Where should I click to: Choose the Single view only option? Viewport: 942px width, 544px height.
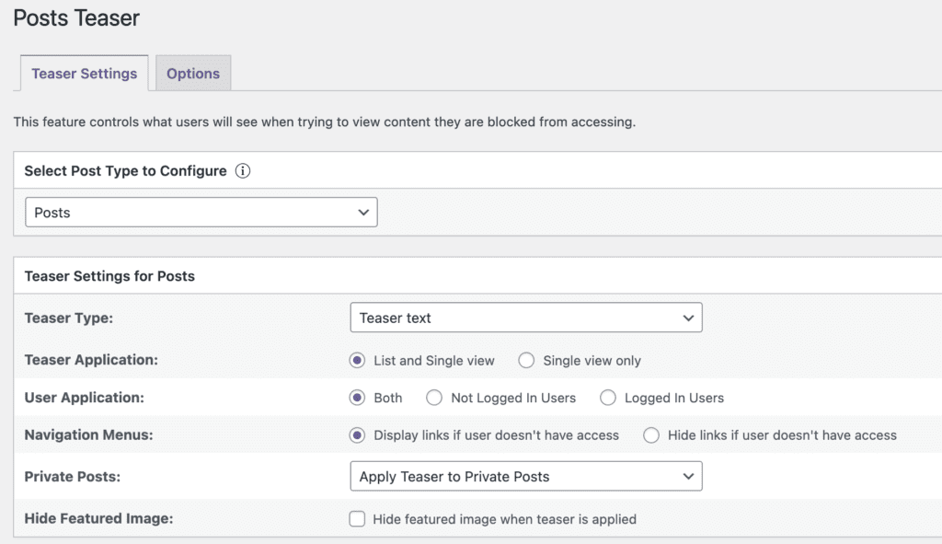coord(526,361)
